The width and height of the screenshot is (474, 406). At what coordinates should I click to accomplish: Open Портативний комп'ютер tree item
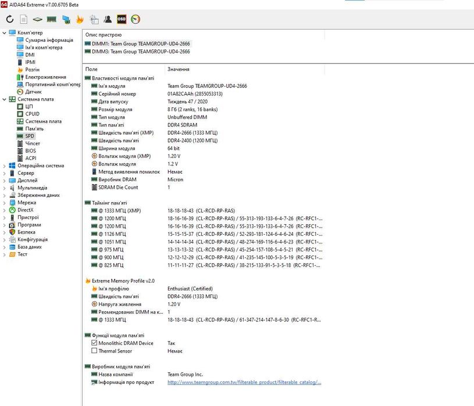[x=52, y=84]
